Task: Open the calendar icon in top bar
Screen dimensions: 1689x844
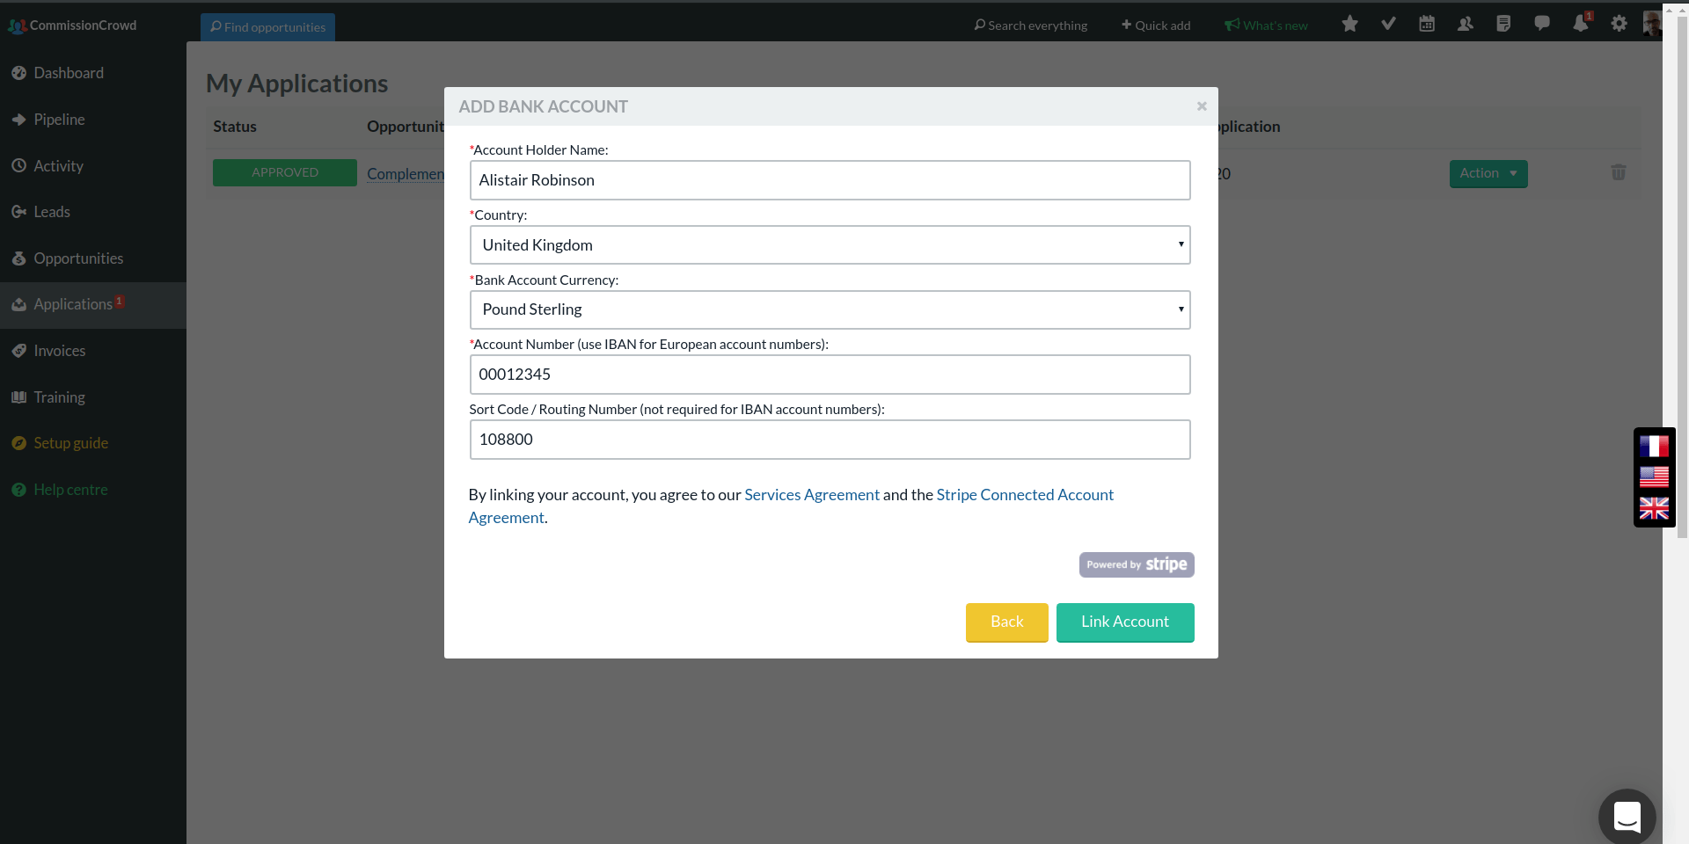Action: click(1427, 24)
